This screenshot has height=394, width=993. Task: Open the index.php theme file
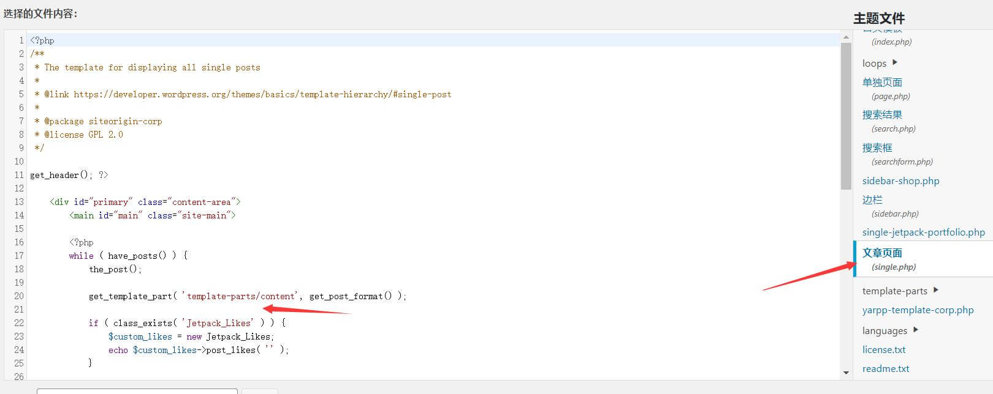pos(891,42)
